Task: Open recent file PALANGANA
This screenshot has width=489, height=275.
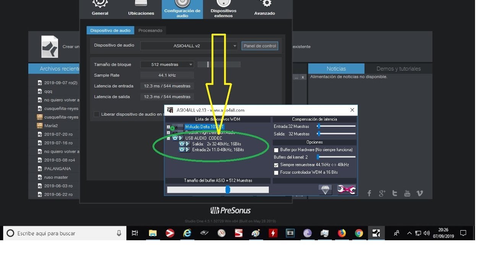Action: (58, 168)
